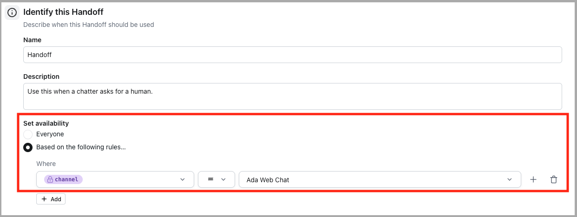Click the info icon beside Identify this Handoff
Viewport: 577px width, 217px height.
pyautogui.click(x=13, y=13)
